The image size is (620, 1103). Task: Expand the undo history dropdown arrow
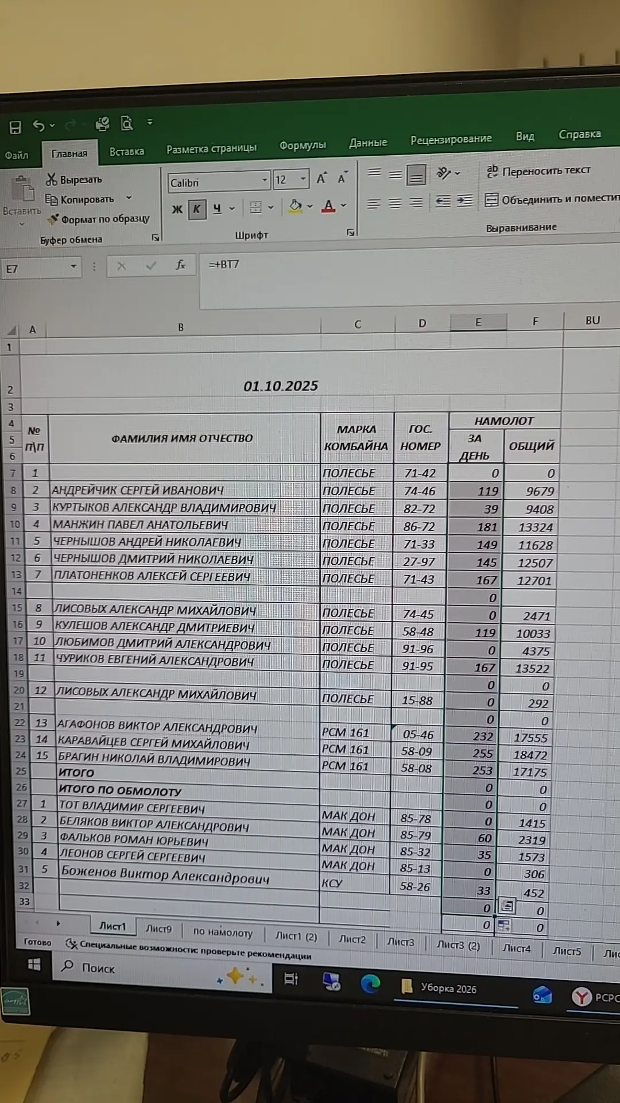pos(52,125)
